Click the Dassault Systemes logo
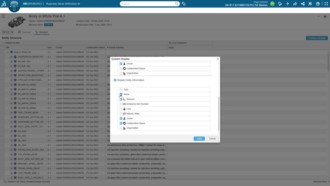The width and height of the screenshot is (330, 186). 3,3
